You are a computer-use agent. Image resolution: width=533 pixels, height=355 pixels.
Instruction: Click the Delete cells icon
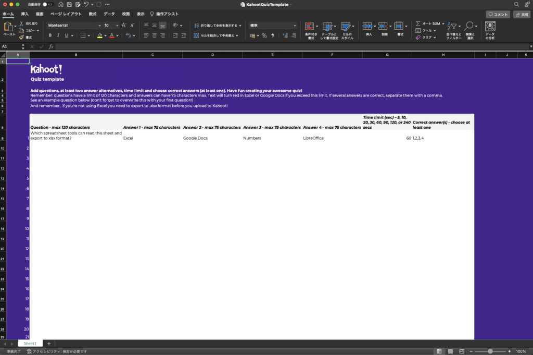[x=383, y=26]
